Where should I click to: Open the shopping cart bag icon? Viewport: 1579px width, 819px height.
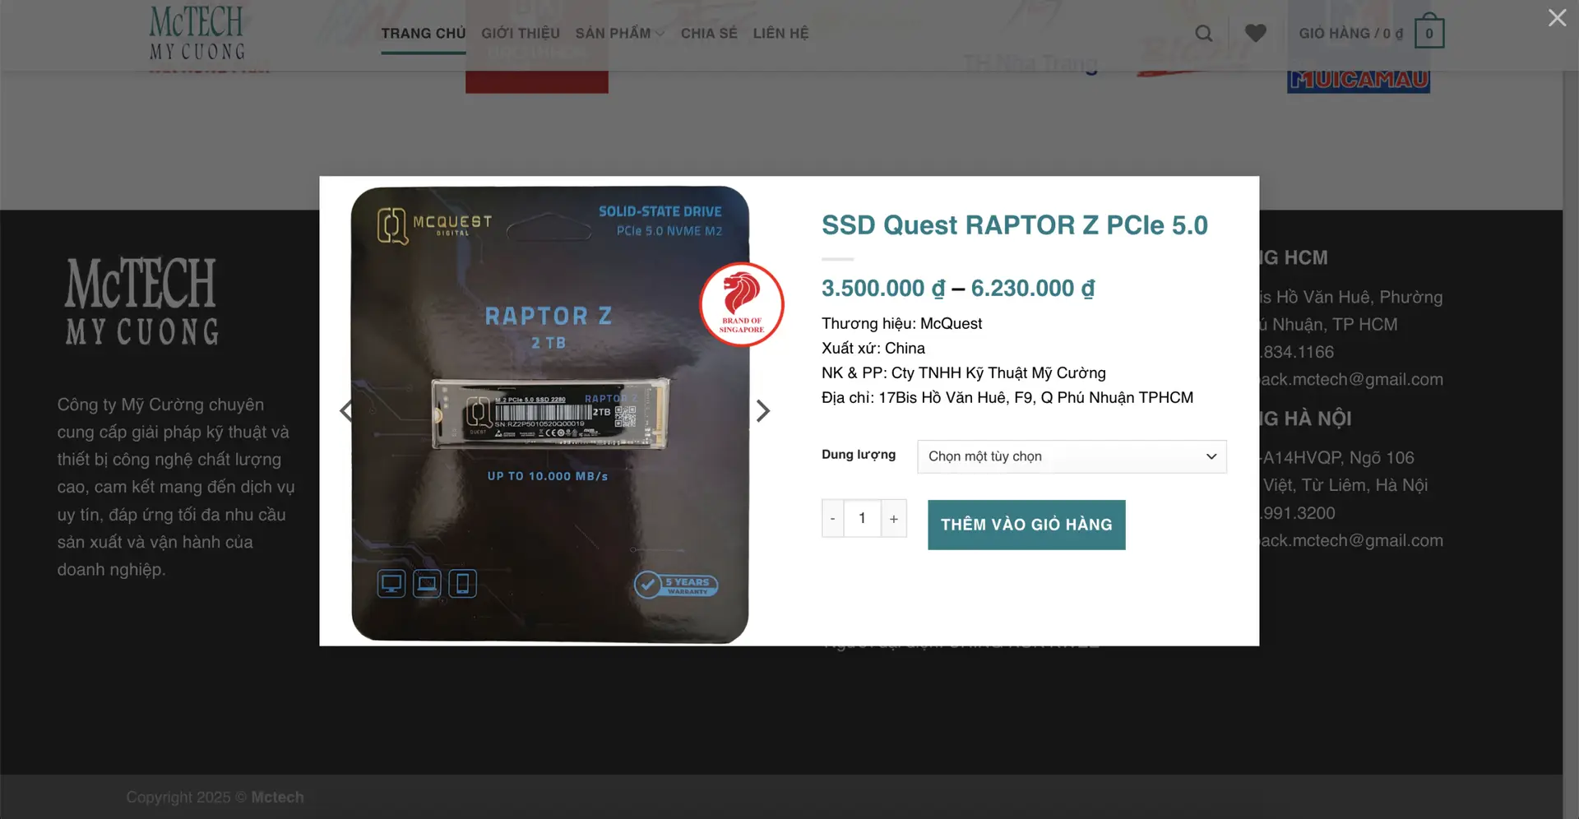pyautogui.click(x=1429, y=32)
